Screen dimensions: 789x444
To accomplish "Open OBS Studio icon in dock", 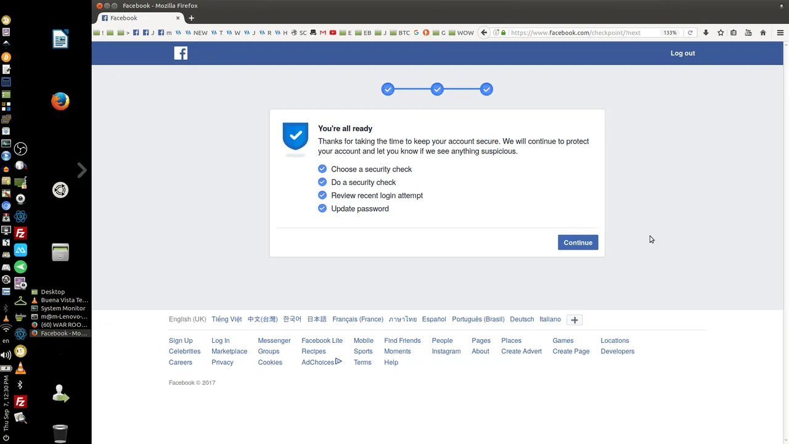I will click(x=20, y=149).
